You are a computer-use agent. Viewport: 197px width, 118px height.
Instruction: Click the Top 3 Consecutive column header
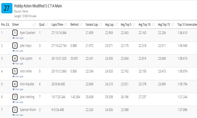pos(187,24)
